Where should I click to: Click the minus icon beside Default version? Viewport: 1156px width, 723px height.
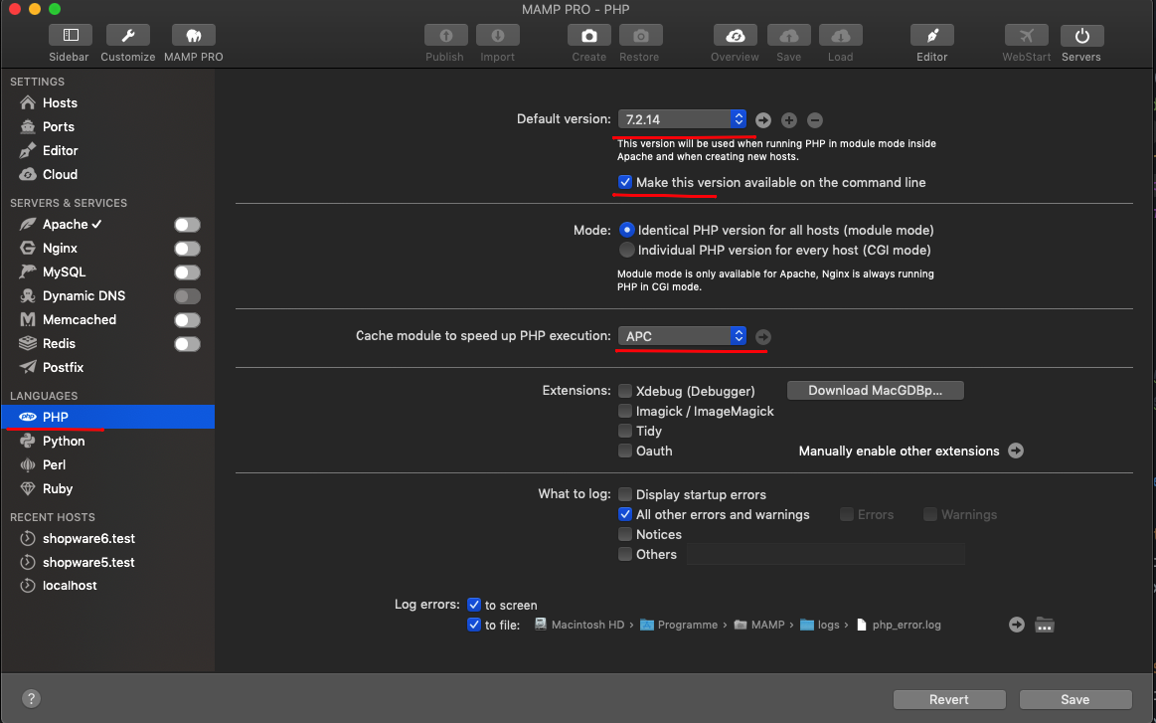pos(815,120)
